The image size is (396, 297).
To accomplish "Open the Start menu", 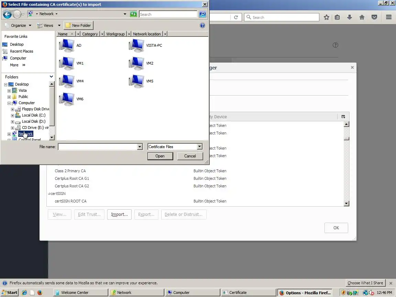I will (x=9, y=293).
